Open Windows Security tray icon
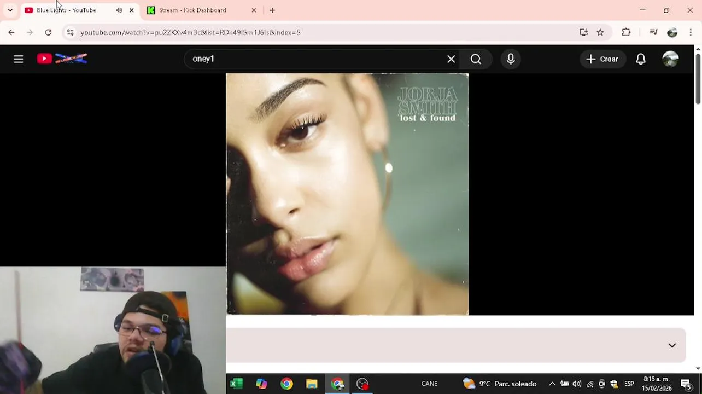Screen dimensions: 702x394 point(614,384)
